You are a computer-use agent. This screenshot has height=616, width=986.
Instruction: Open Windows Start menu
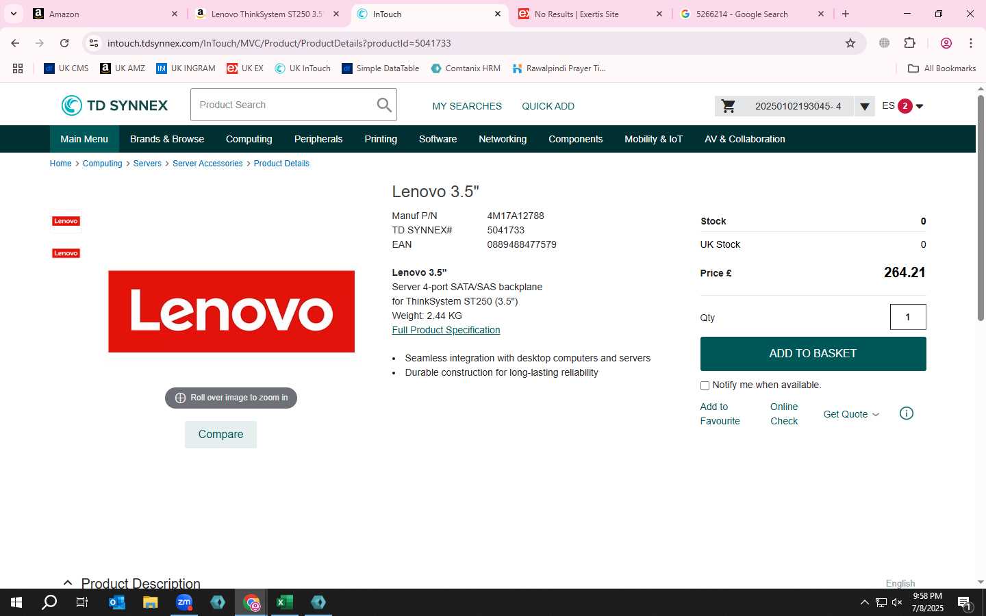[16, 602]
